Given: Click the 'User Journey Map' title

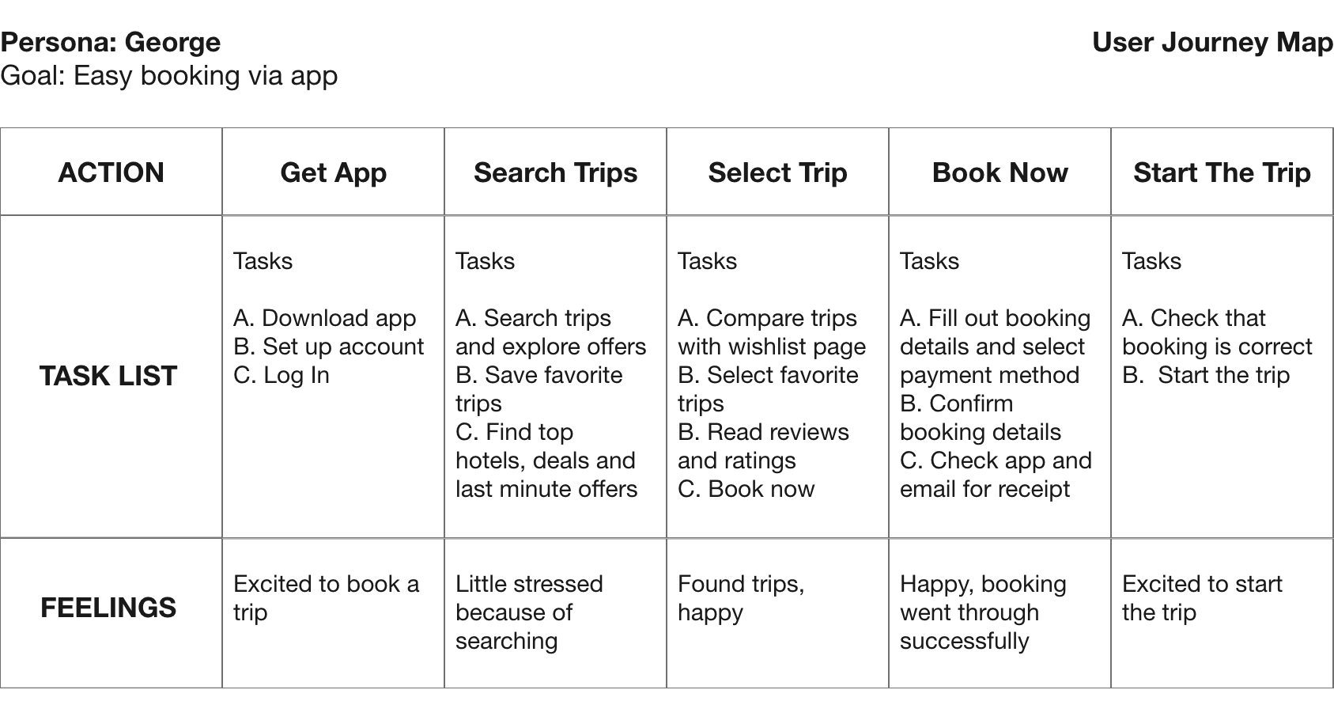Looking at the screenshot, I should (1212, 42).
